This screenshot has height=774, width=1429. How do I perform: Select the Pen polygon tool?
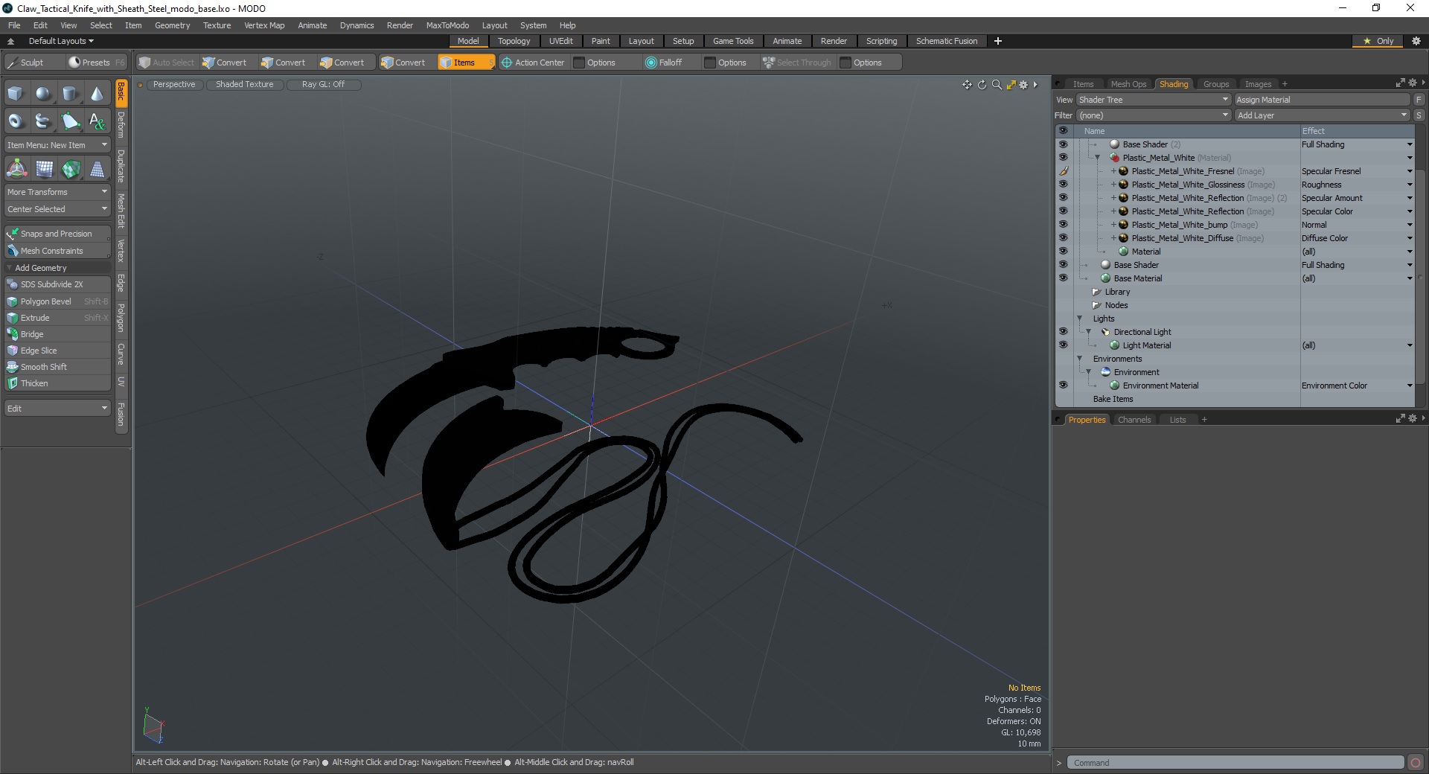click(70, 121)
